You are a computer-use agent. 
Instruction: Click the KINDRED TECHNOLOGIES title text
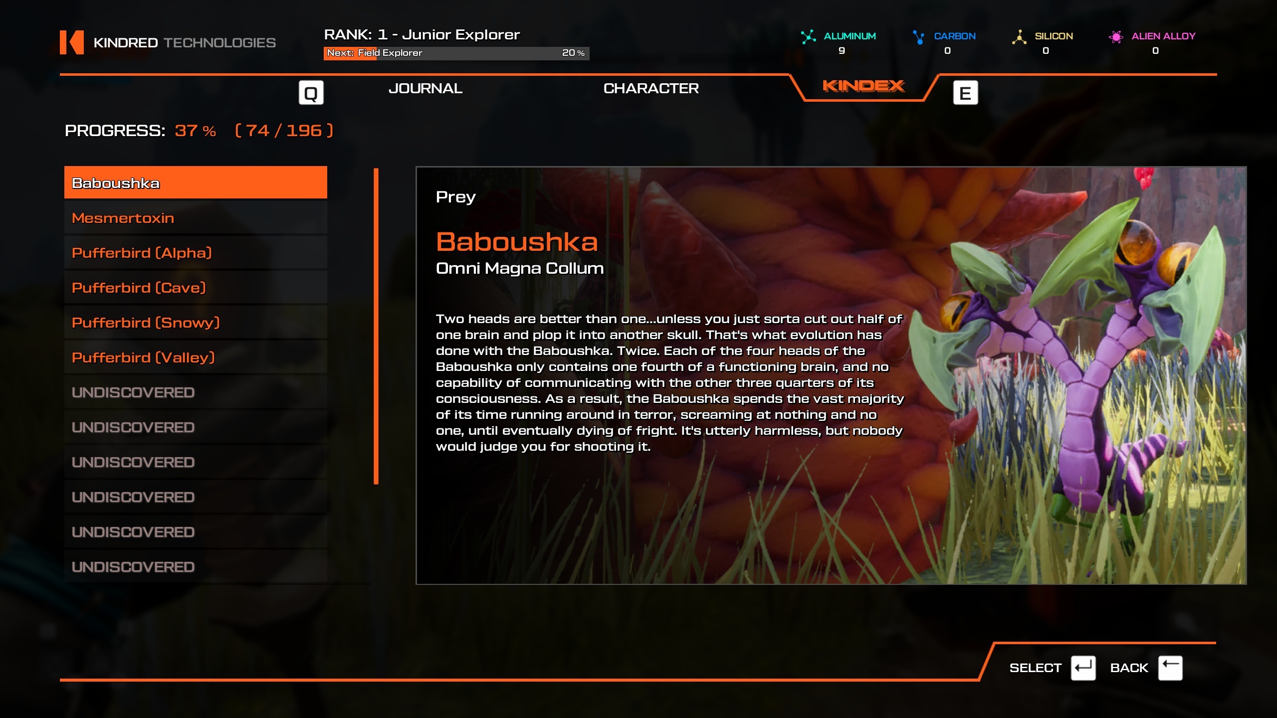(185, 43)
